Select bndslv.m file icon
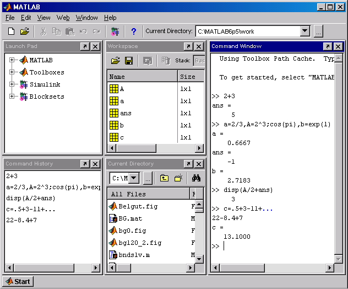 tap(113, 255)
